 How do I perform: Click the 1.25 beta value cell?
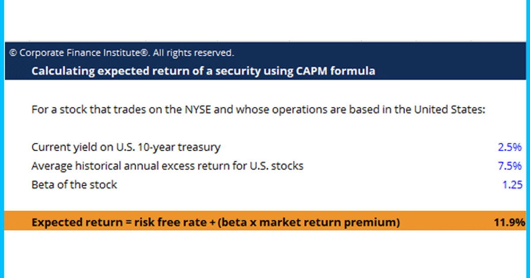point(512,184)
